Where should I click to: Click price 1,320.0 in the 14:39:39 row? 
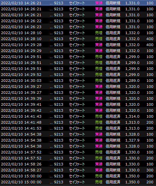point(132,98)
